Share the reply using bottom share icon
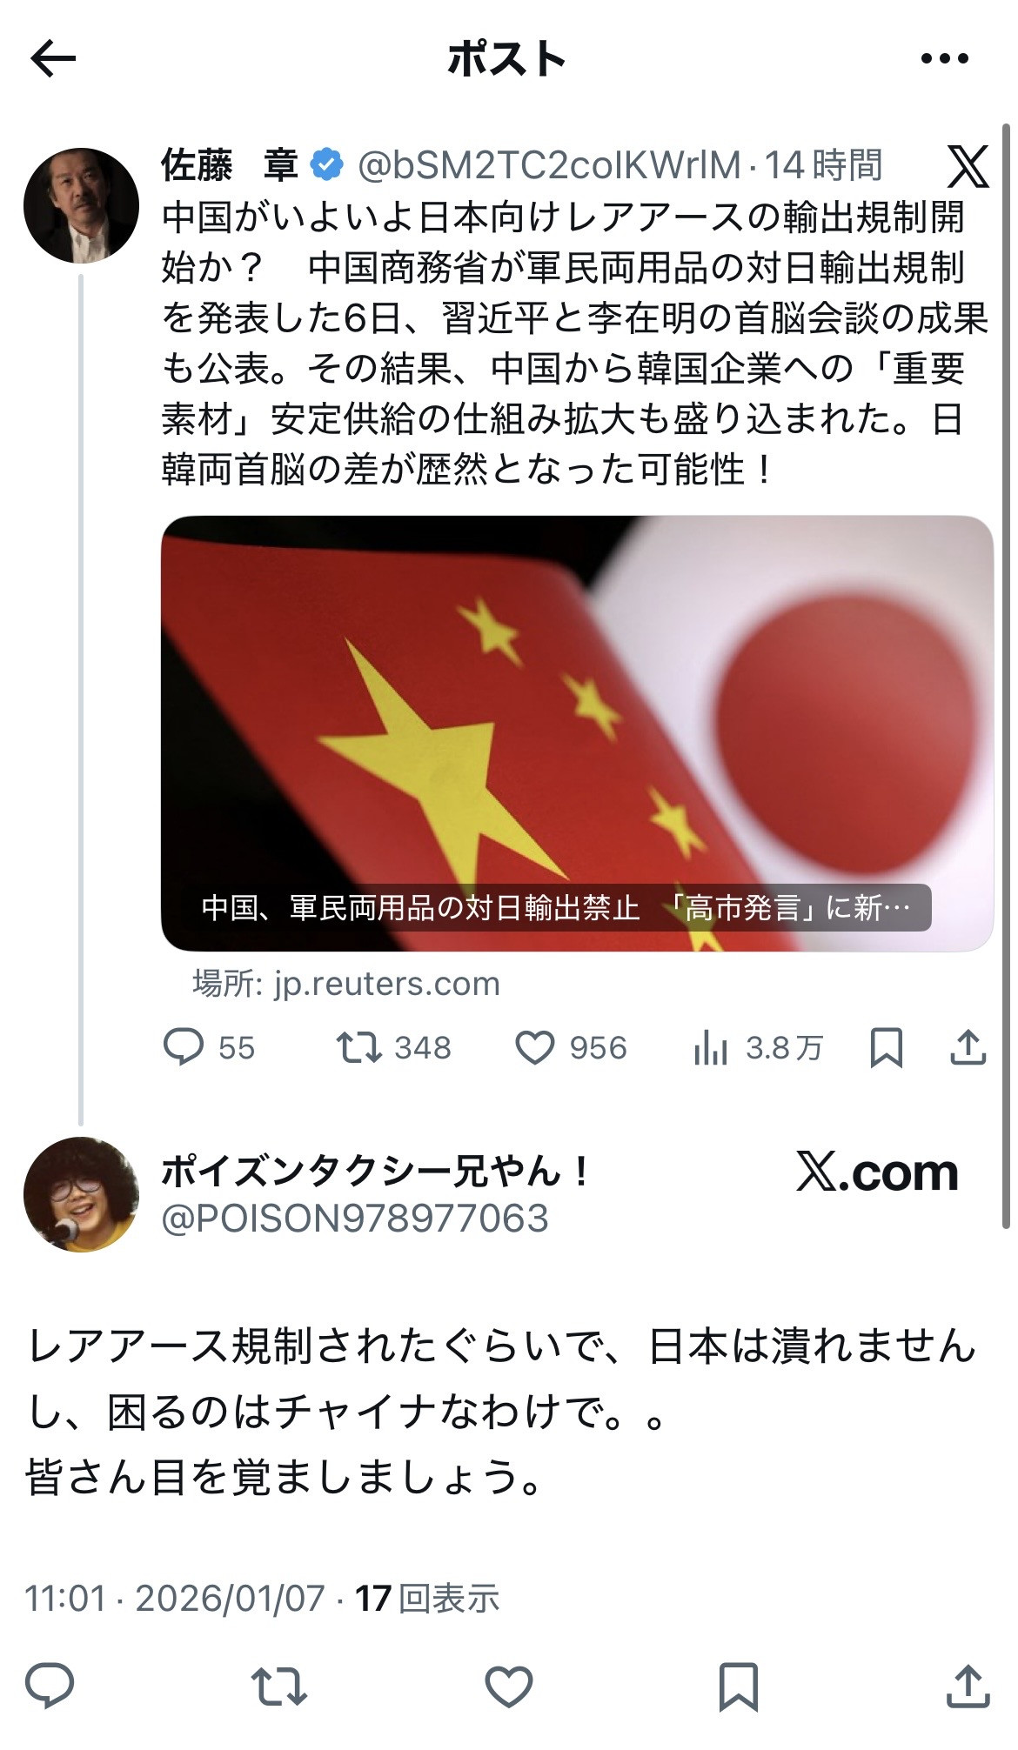Viewport: 1018px width, 1750px height. pyautogui.click(x=968, y=1687)
